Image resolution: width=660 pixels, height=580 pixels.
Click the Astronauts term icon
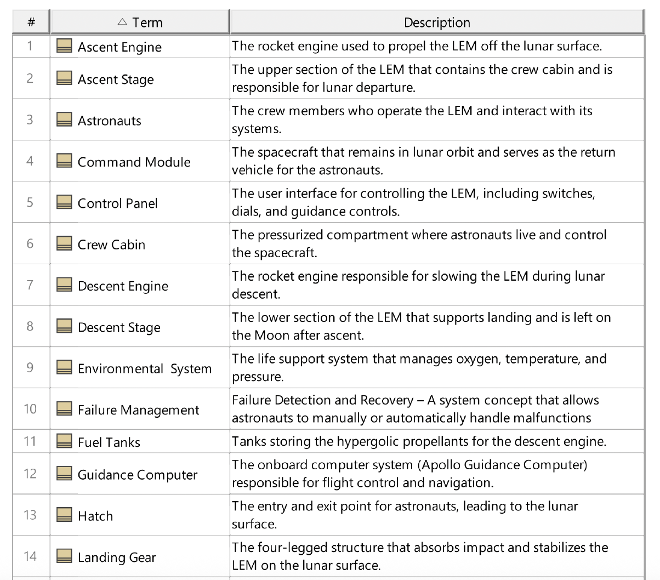[x=64, y=120]
